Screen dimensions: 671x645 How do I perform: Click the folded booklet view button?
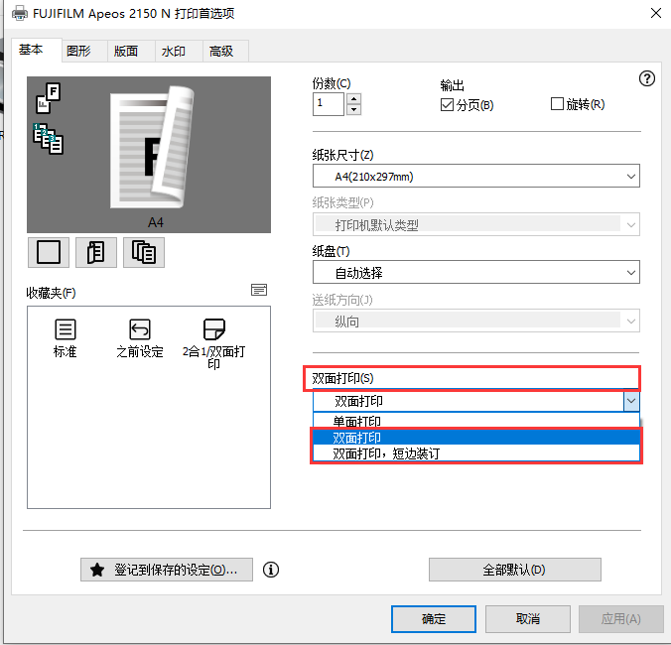96,252
